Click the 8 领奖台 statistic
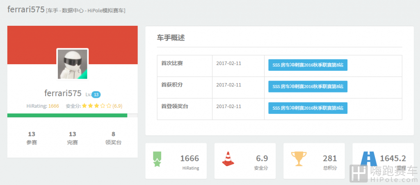 point(113,138)
